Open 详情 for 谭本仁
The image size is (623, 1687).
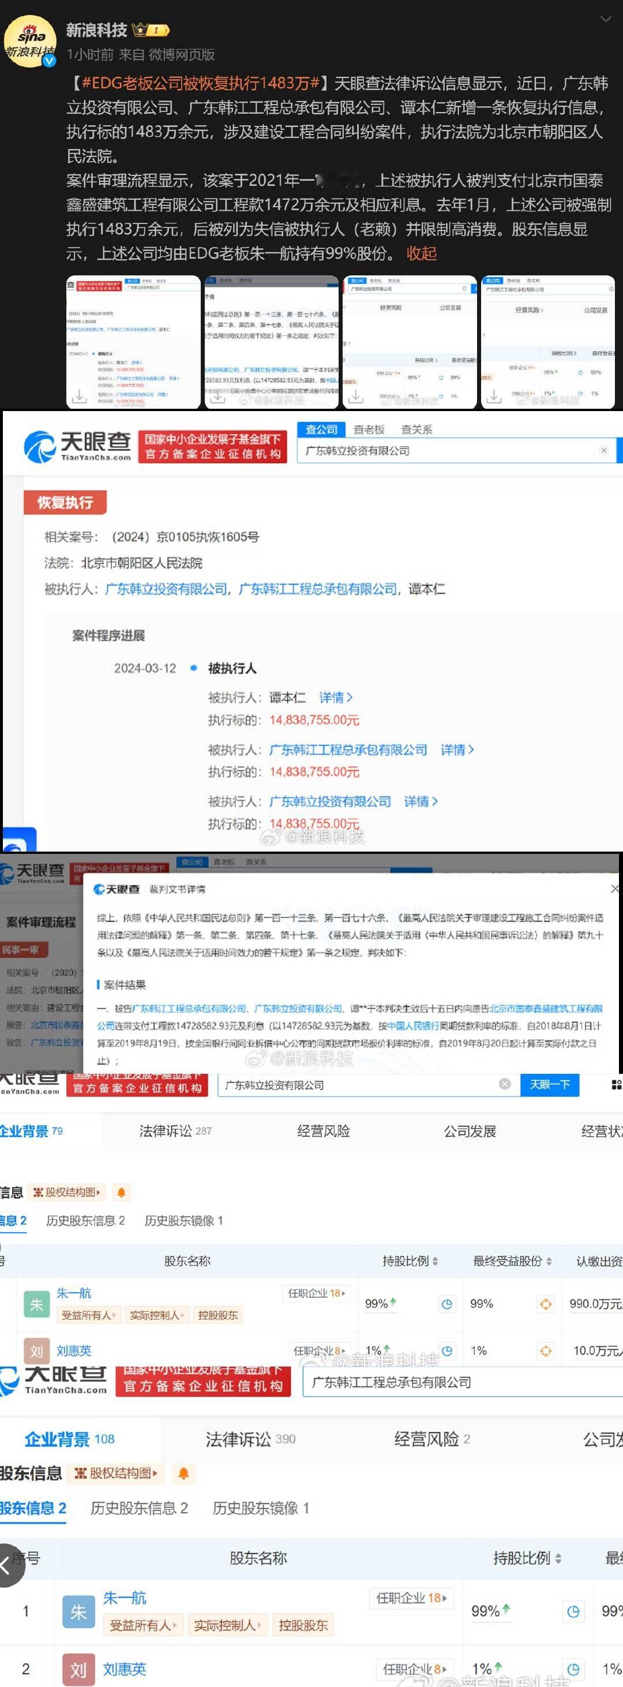pyautogui.click(x=336, y=697)
